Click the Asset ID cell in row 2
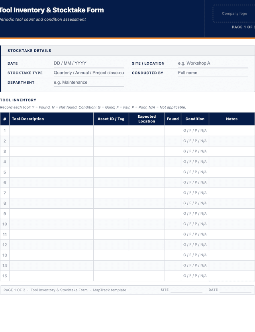The width and height of the screenshot is (255, 332). [x=111, y=141]
